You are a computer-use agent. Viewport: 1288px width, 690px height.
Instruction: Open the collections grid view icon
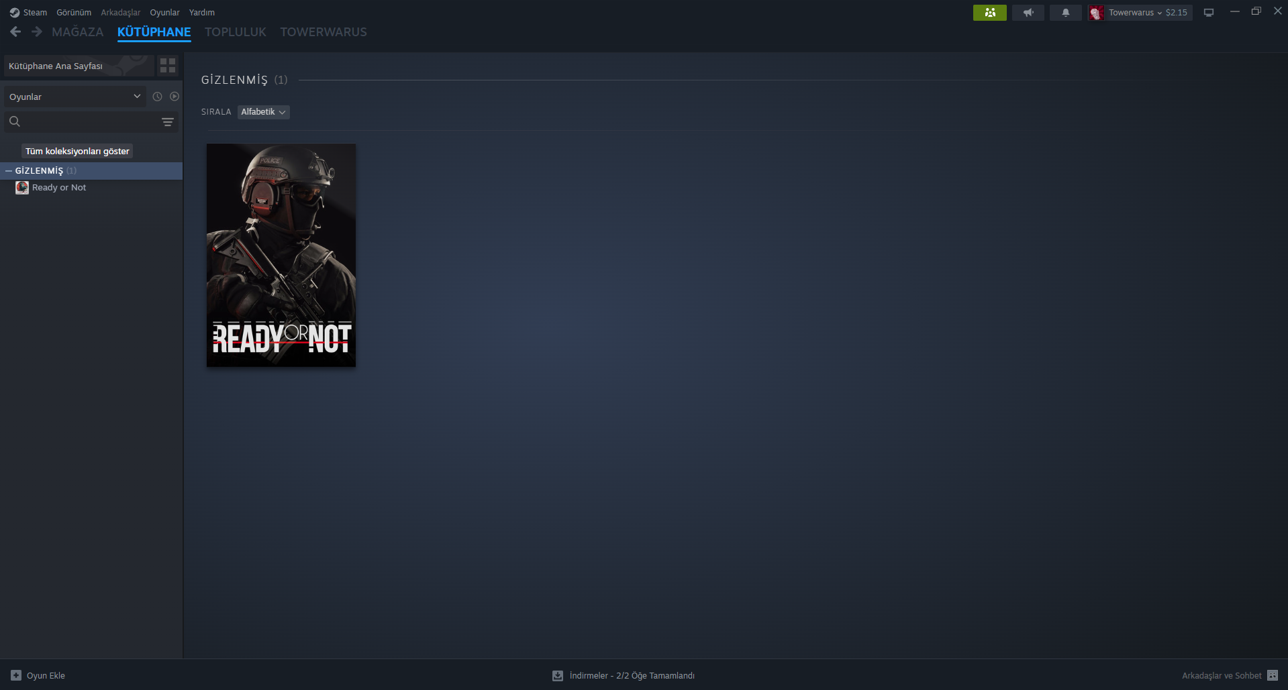[x=168, y=66]
